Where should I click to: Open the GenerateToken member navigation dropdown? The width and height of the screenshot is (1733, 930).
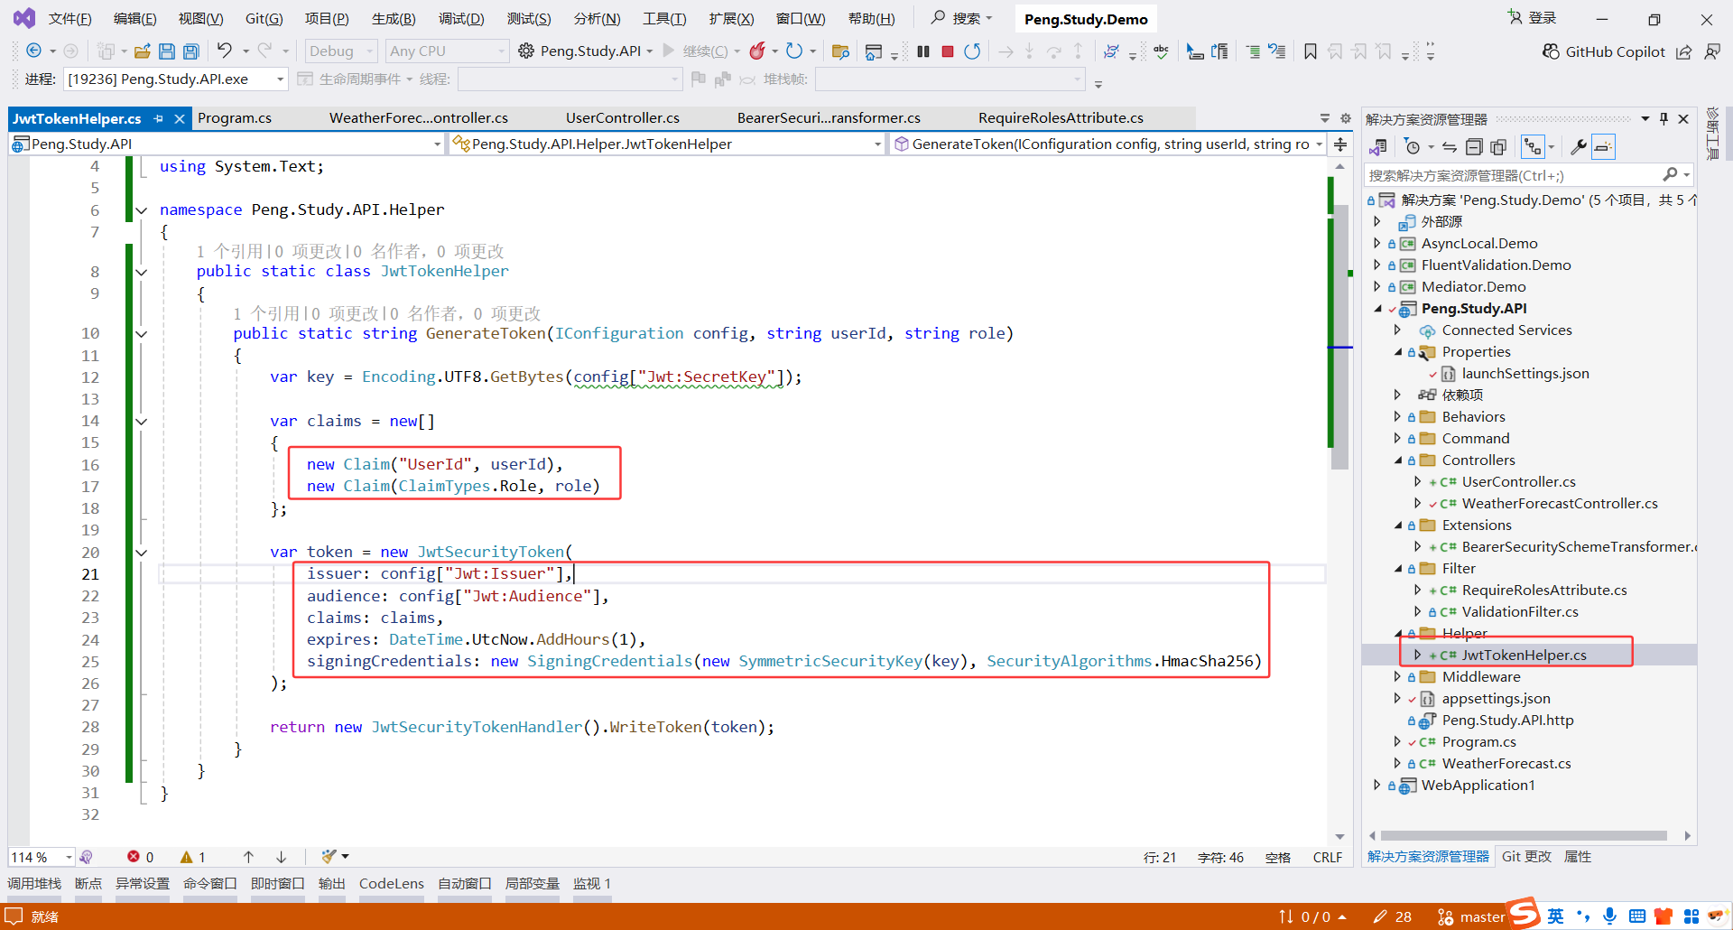[1107, 144]
